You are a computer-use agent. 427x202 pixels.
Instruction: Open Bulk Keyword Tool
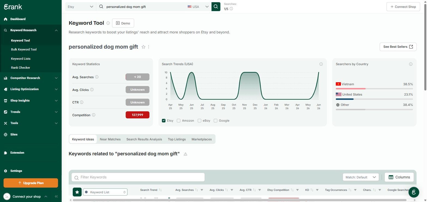(24, 49)
